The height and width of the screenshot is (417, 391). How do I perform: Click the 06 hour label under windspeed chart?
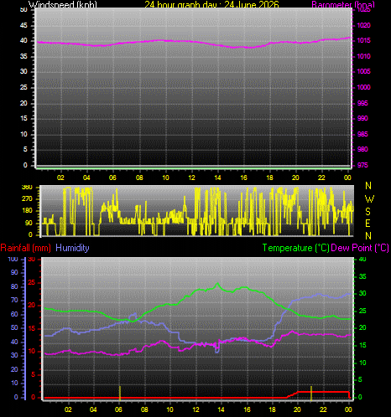[112, 178]
